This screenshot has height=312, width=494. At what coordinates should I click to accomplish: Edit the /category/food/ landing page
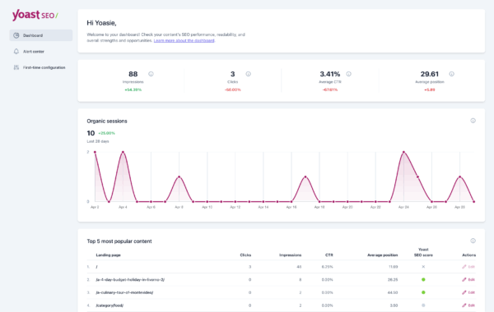coord(468,305)
